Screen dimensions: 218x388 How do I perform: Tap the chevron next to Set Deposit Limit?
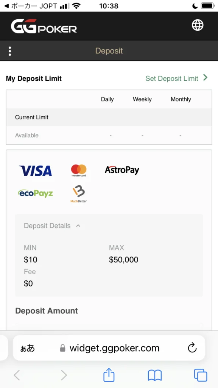(205, 78)
